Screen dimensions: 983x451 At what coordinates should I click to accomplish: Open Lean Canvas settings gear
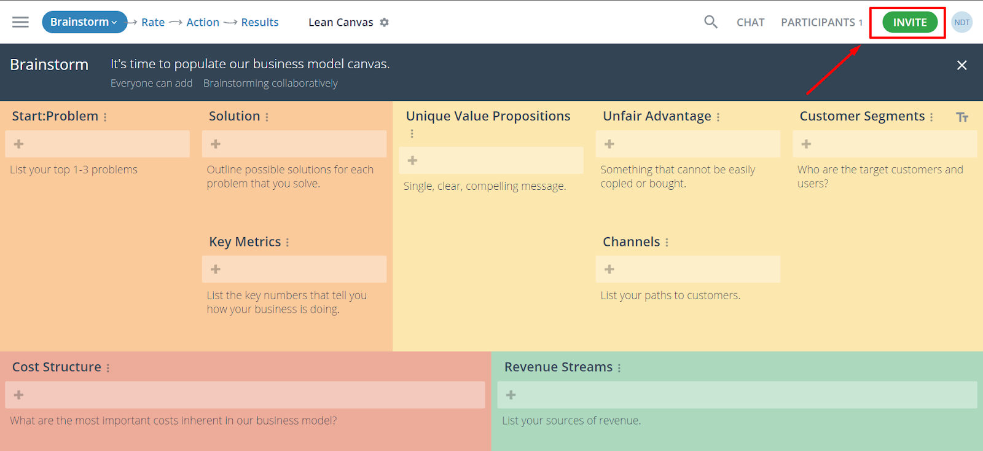coord(385,22)
